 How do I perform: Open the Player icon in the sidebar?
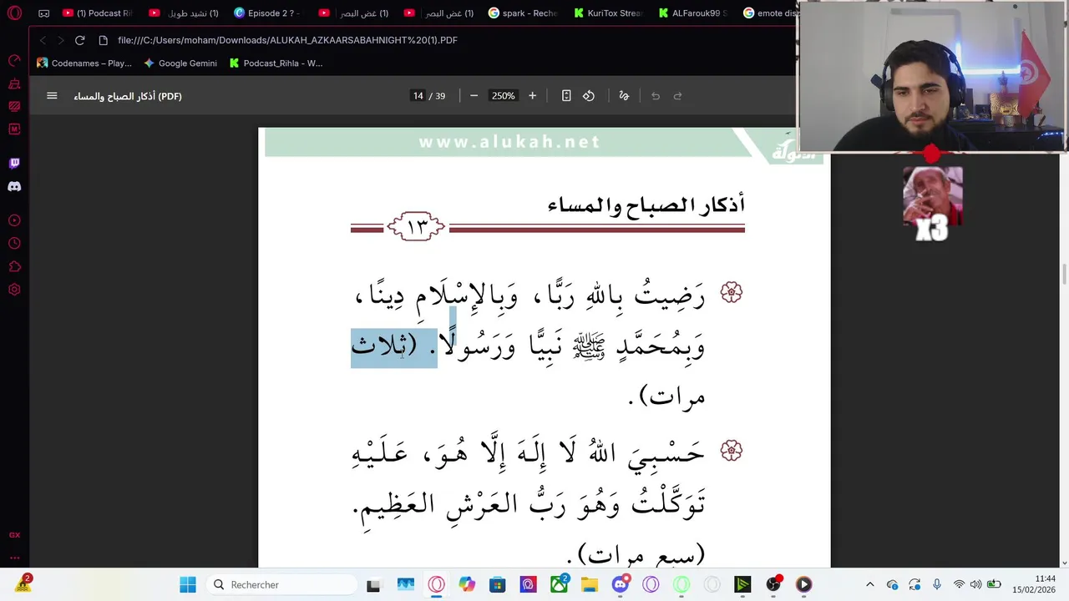14,220
